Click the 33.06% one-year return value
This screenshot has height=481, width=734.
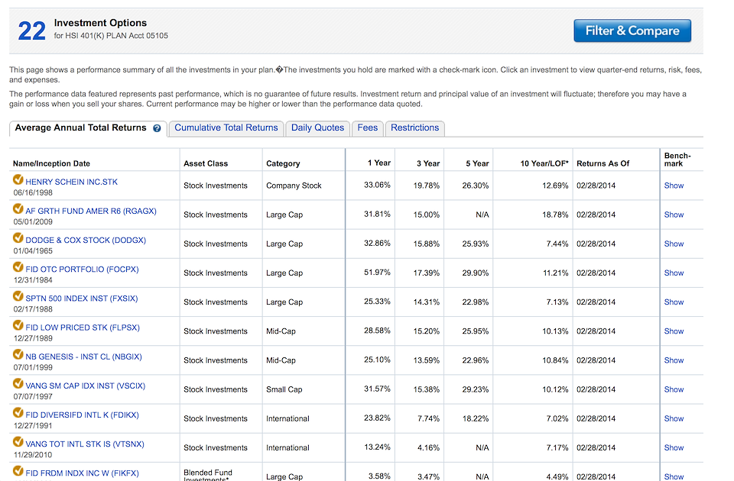coord(377,185)
